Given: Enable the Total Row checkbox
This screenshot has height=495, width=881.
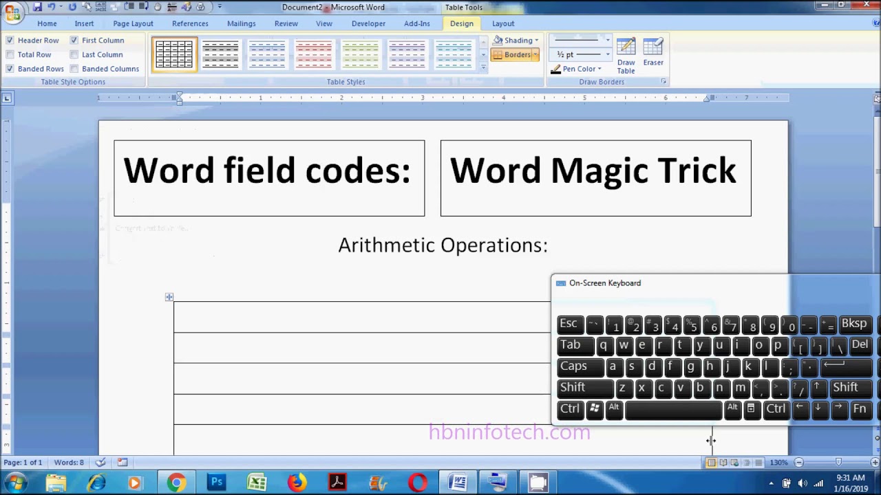Looking at the screenshot, I should [x=10, y=55].
